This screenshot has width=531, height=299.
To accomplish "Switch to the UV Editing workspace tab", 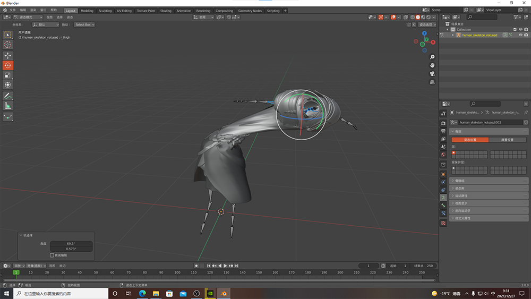I will (124, 11).
